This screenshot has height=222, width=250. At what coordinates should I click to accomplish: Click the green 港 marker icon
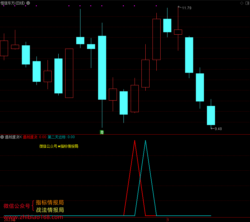tap(102, 132)
